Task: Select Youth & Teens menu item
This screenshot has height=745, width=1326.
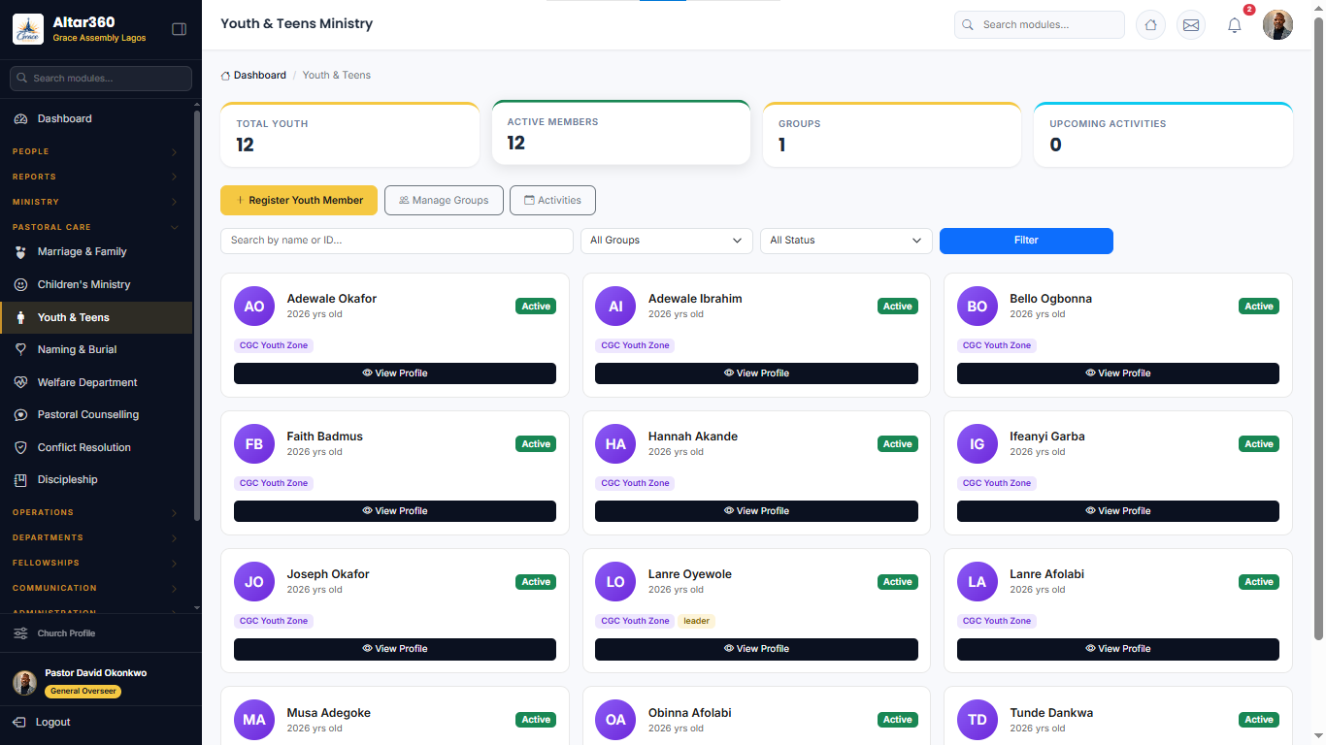Action: [x=95, y=317]
